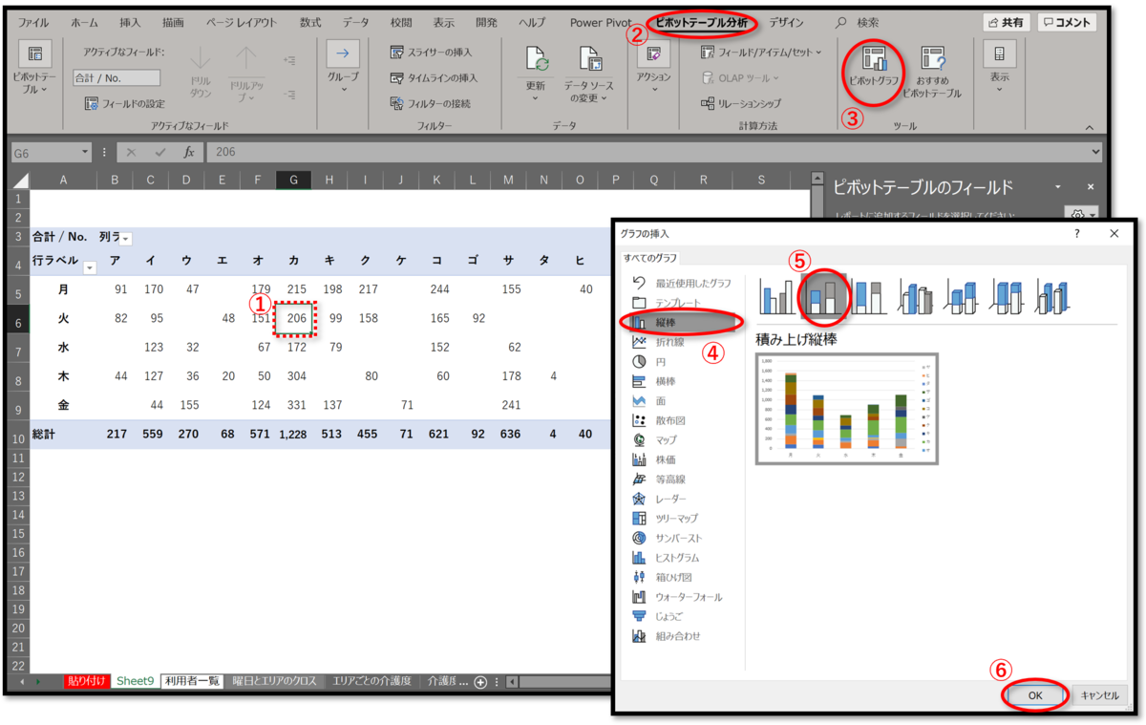Image resolution: width=1146 pixels, height=725 pixels.
Task: Open おすすめピボットテーブル recommended PivotTables
Action: (932, 73)
